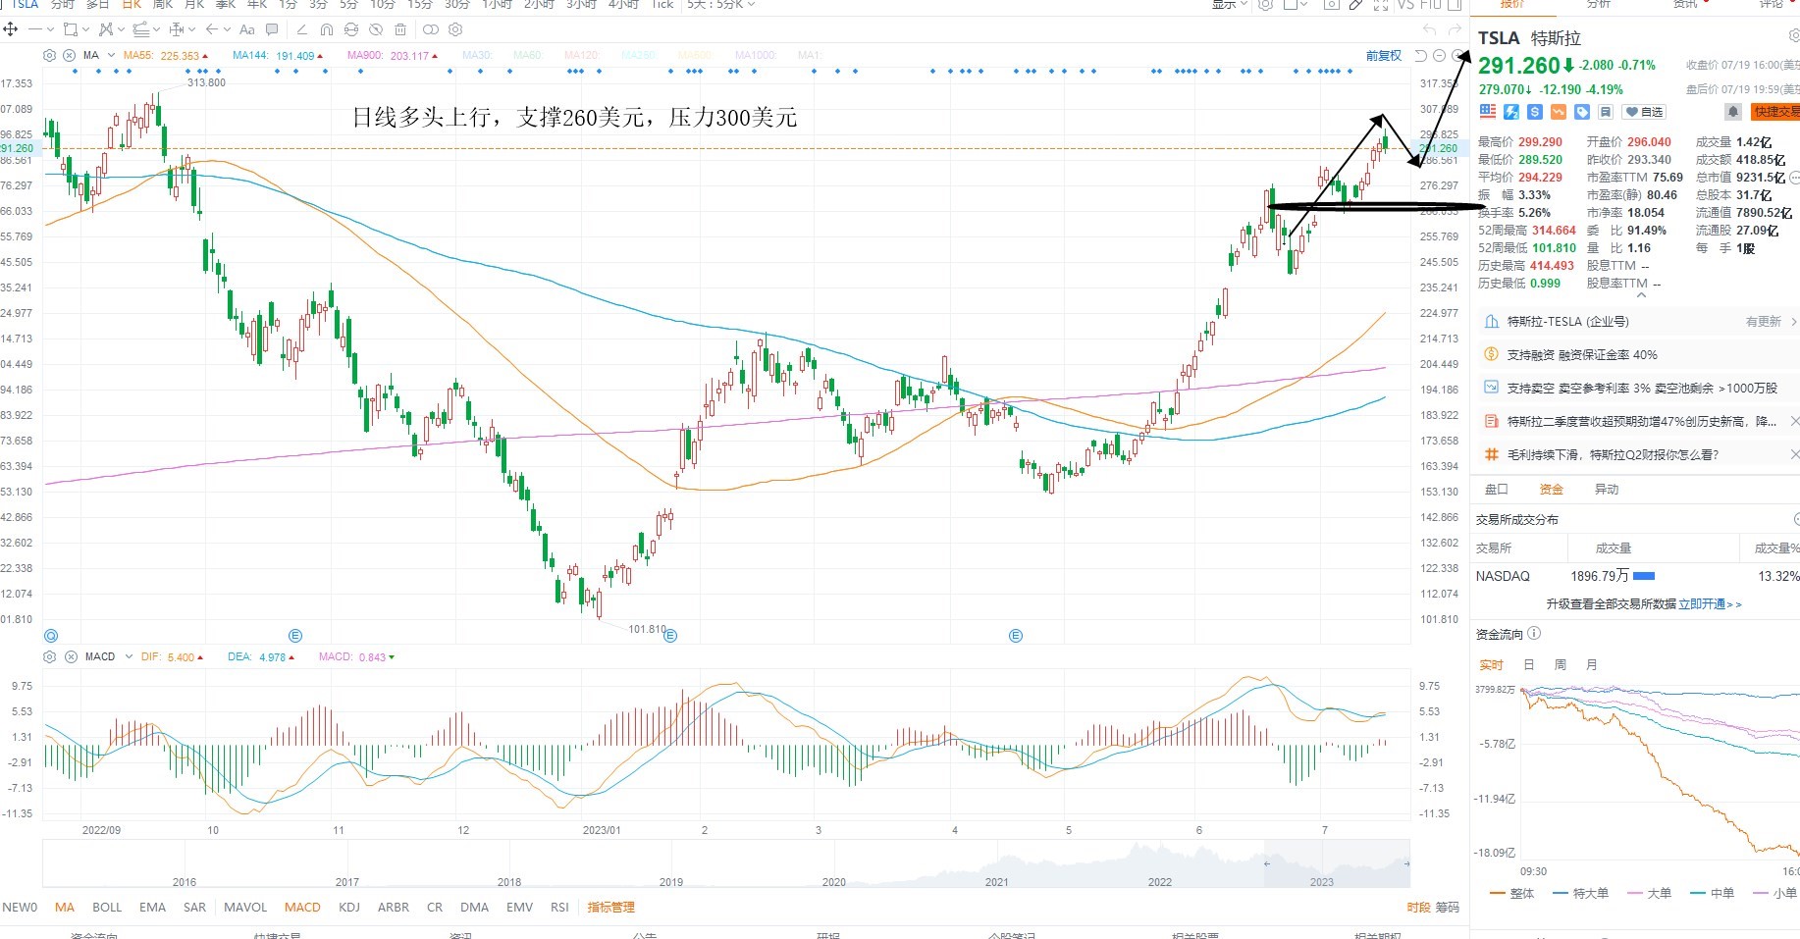Switch to the 资金 tab
Image resolution: width=1800 pixels, height=939 pixels.
point(1551,490)
